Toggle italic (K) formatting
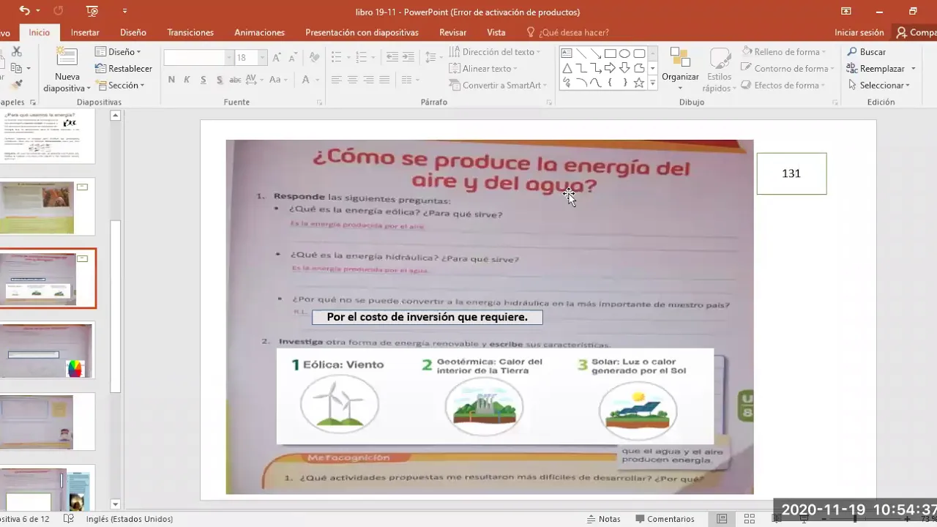The height and width of the screenshot is (527, 937). click(x=187, y=80)
